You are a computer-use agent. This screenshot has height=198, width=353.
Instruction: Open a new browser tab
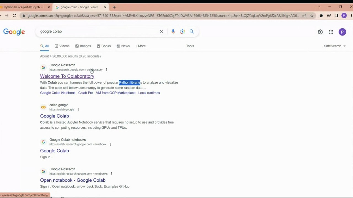(114, 7)
